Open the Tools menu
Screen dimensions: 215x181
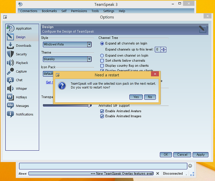[95, 11]
